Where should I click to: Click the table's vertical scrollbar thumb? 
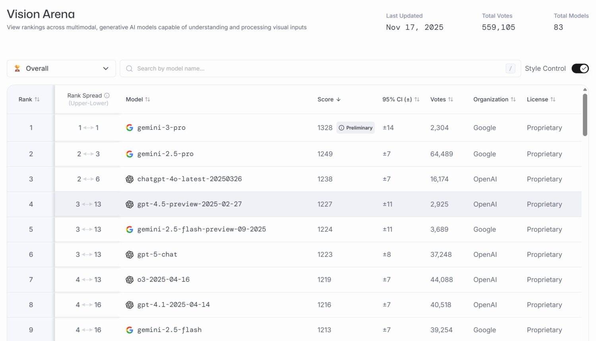point(585,115)
